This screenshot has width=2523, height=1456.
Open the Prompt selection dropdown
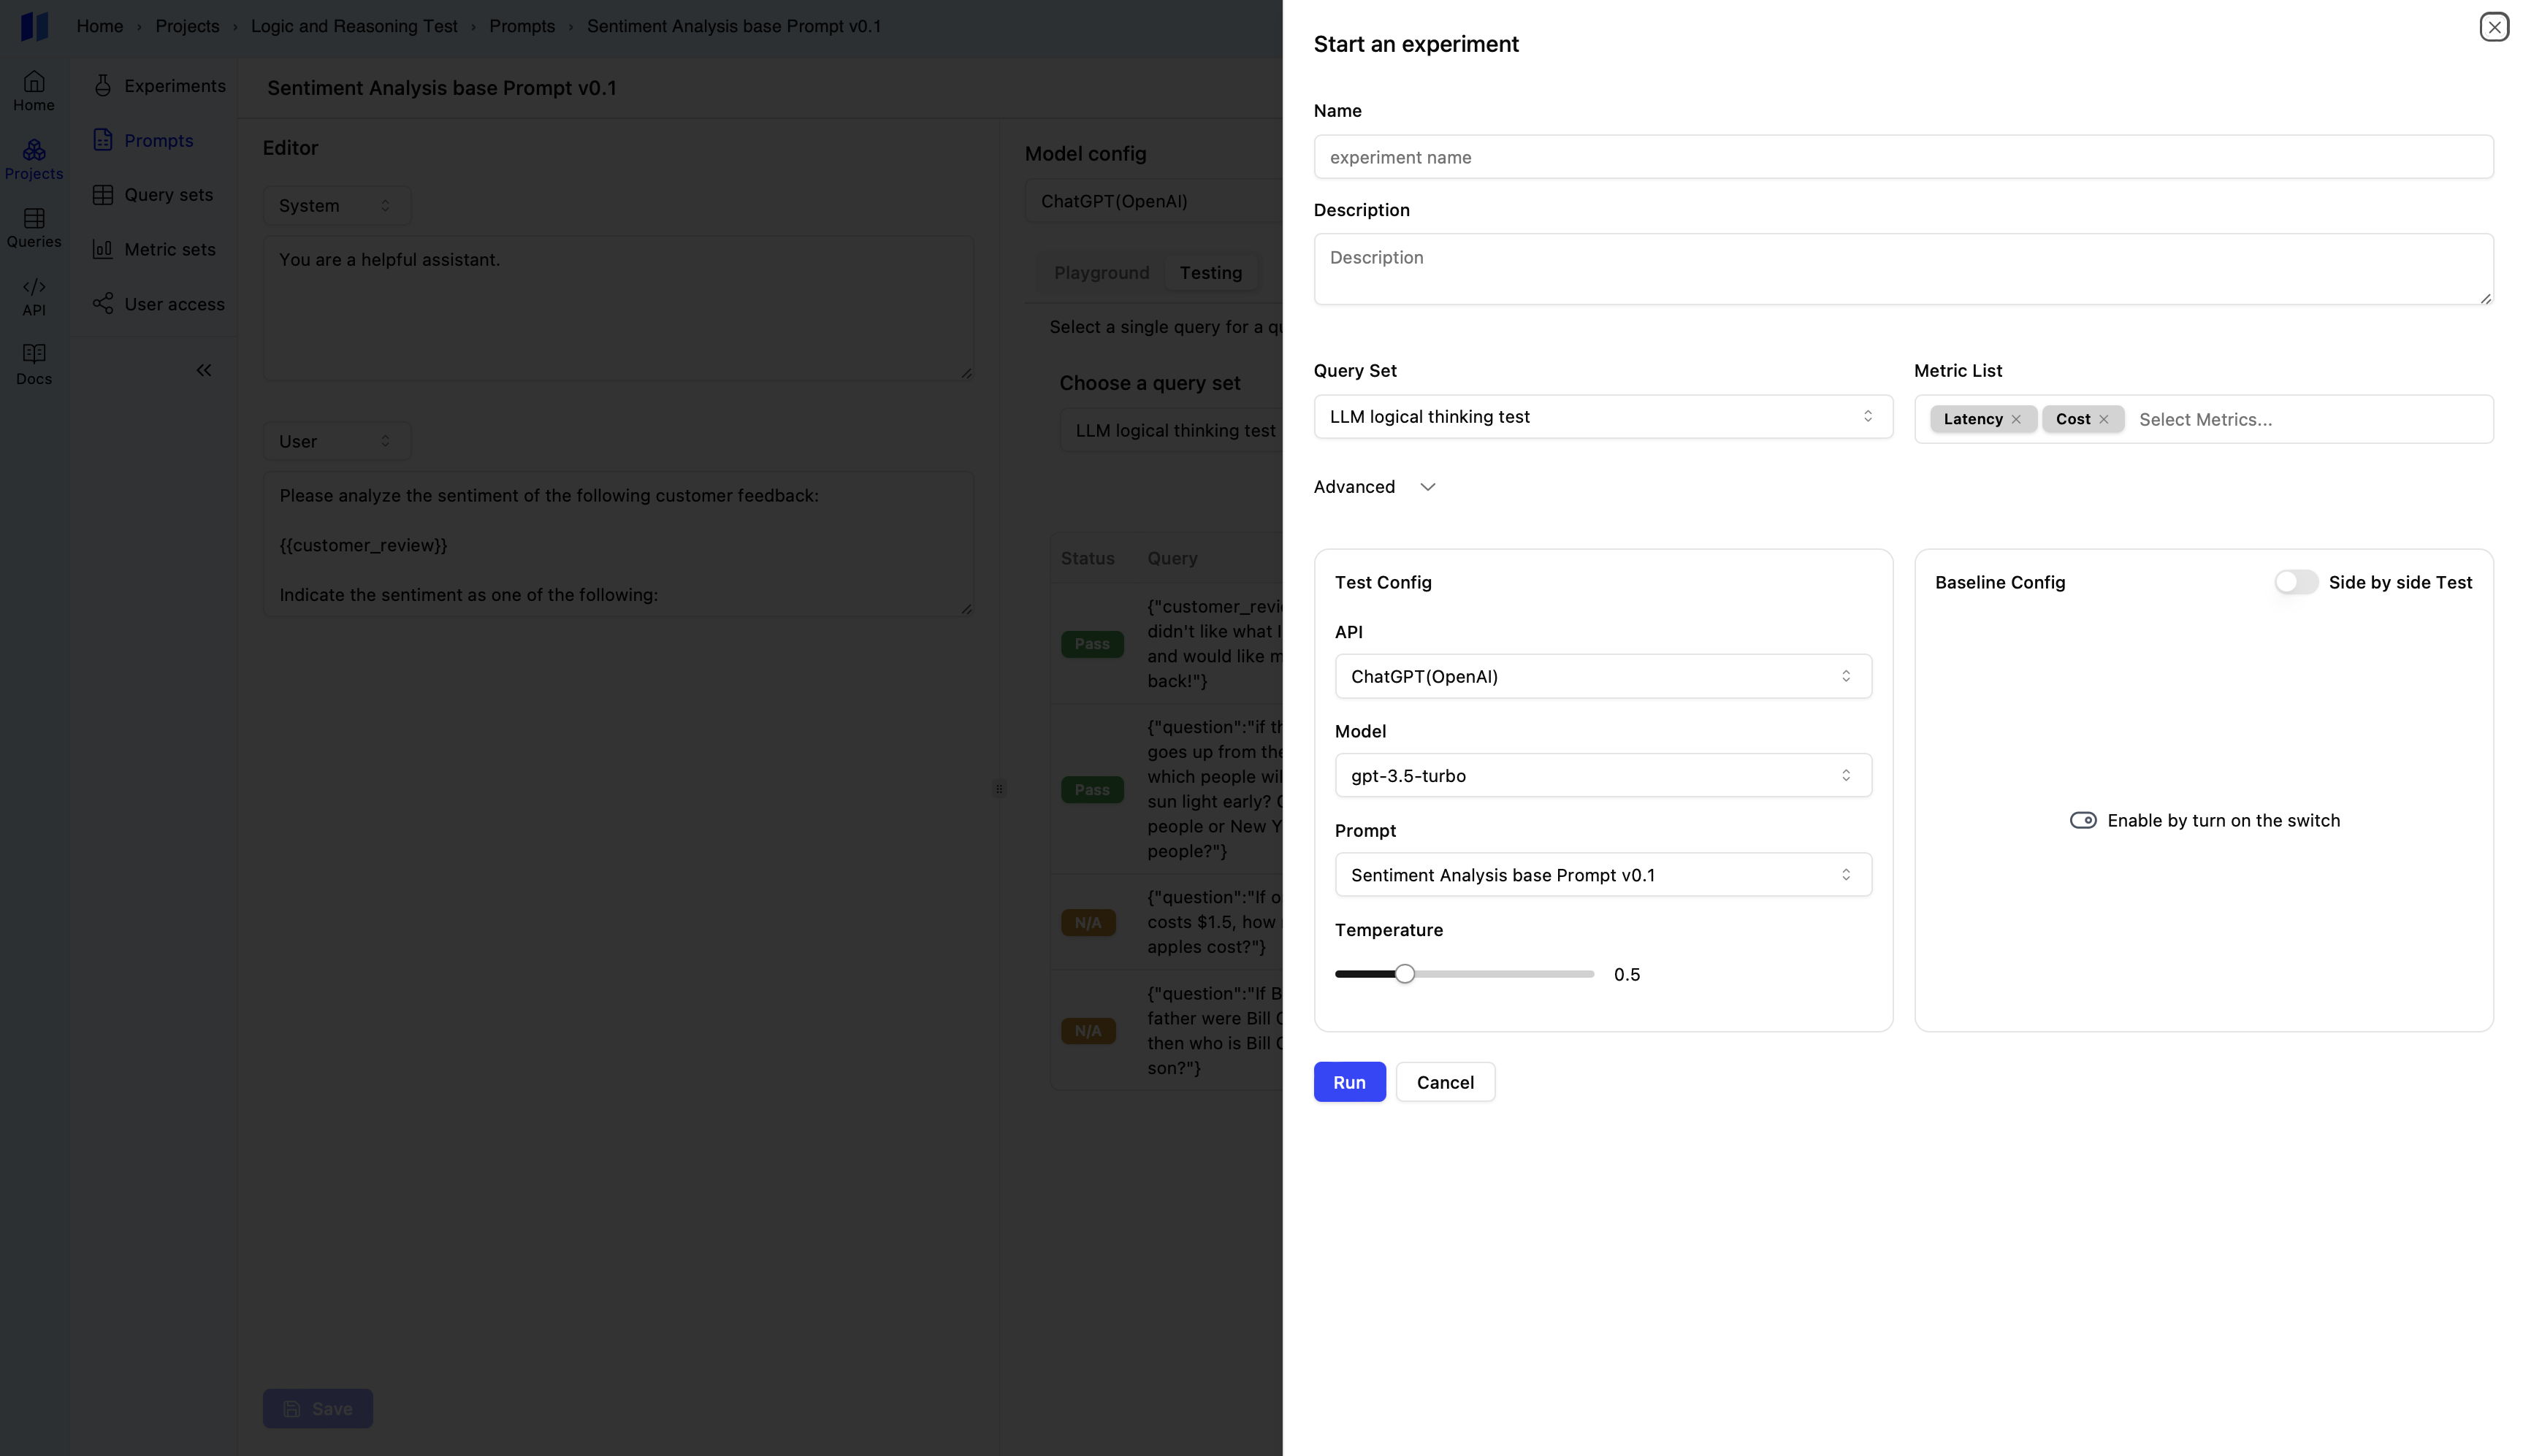1602,875
